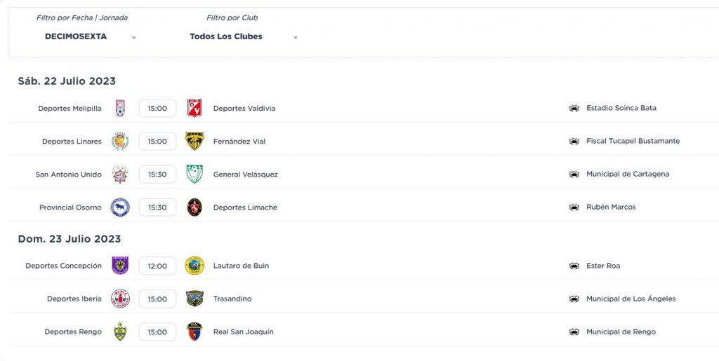
Task: Select the 15:30 San Antonio Unido match time
Action: [x=157, y=175]
